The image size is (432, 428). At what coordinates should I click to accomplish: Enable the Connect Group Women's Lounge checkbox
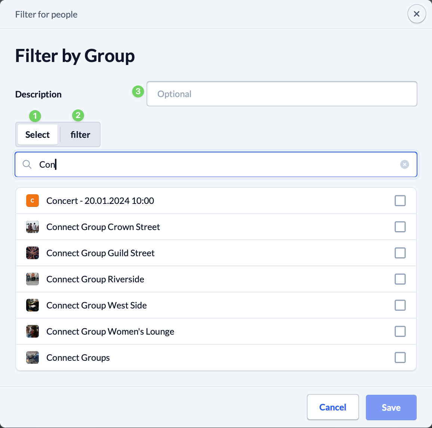[x=400, y=331]
